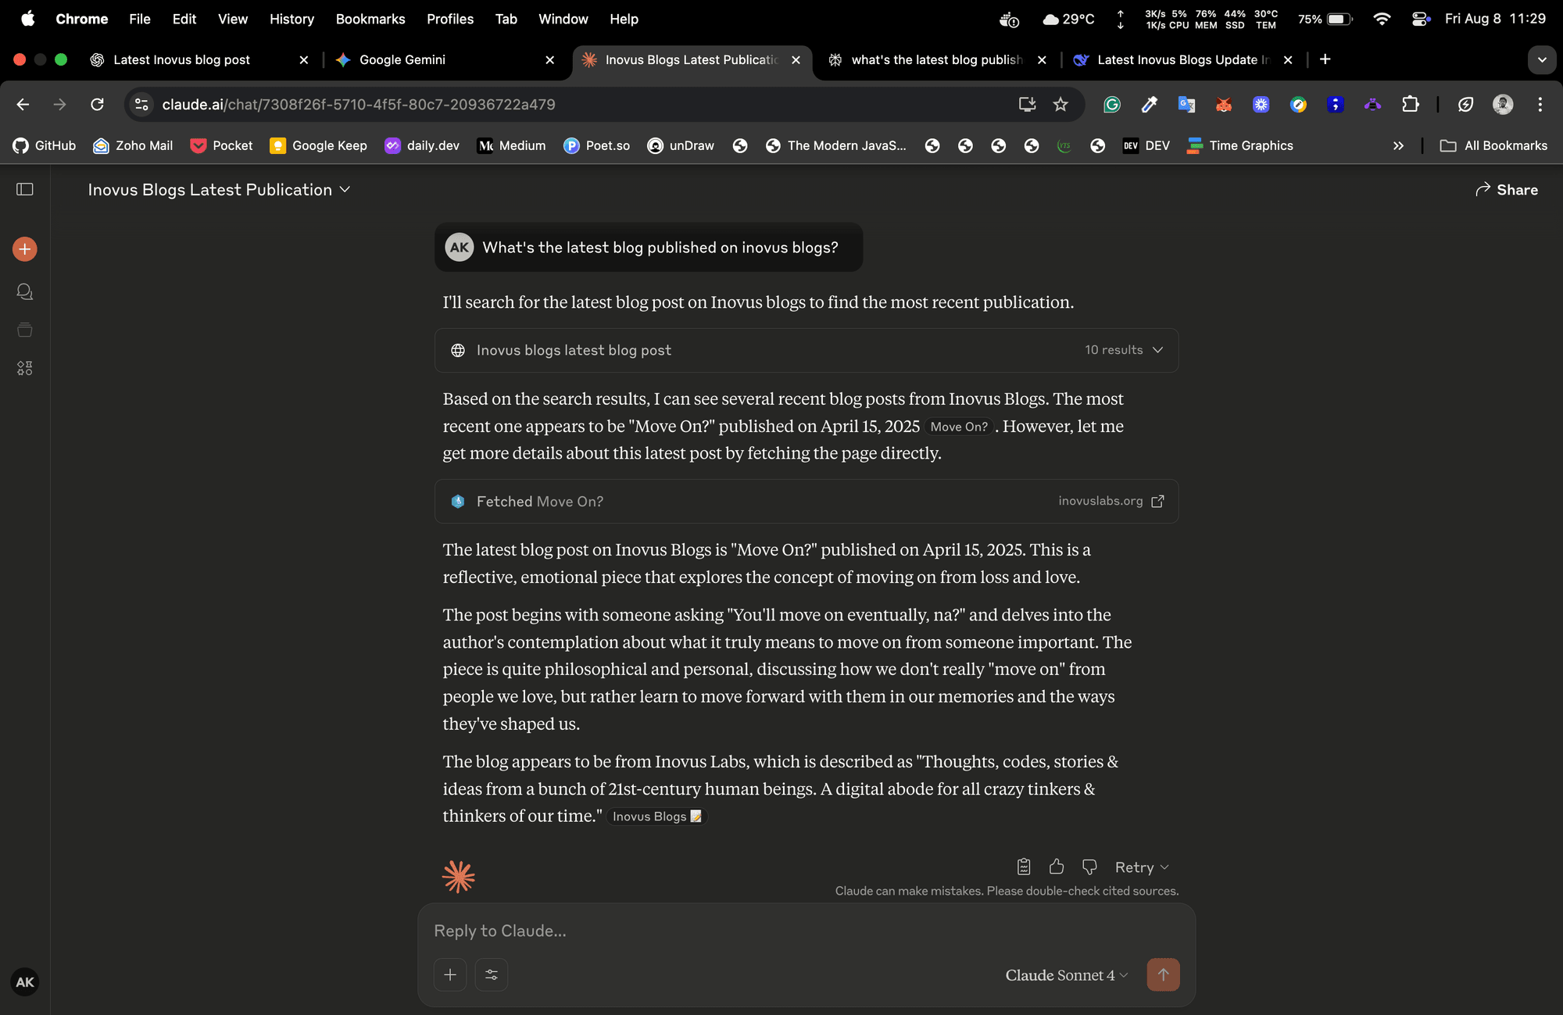
Task: Open the chat title Inovus Blogs Latest Publication dropdown
Action: click(219, 190)
